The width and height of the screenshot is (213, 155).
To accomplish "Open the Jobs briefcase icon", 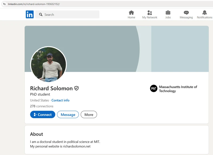I will click(x=168, y=13).
